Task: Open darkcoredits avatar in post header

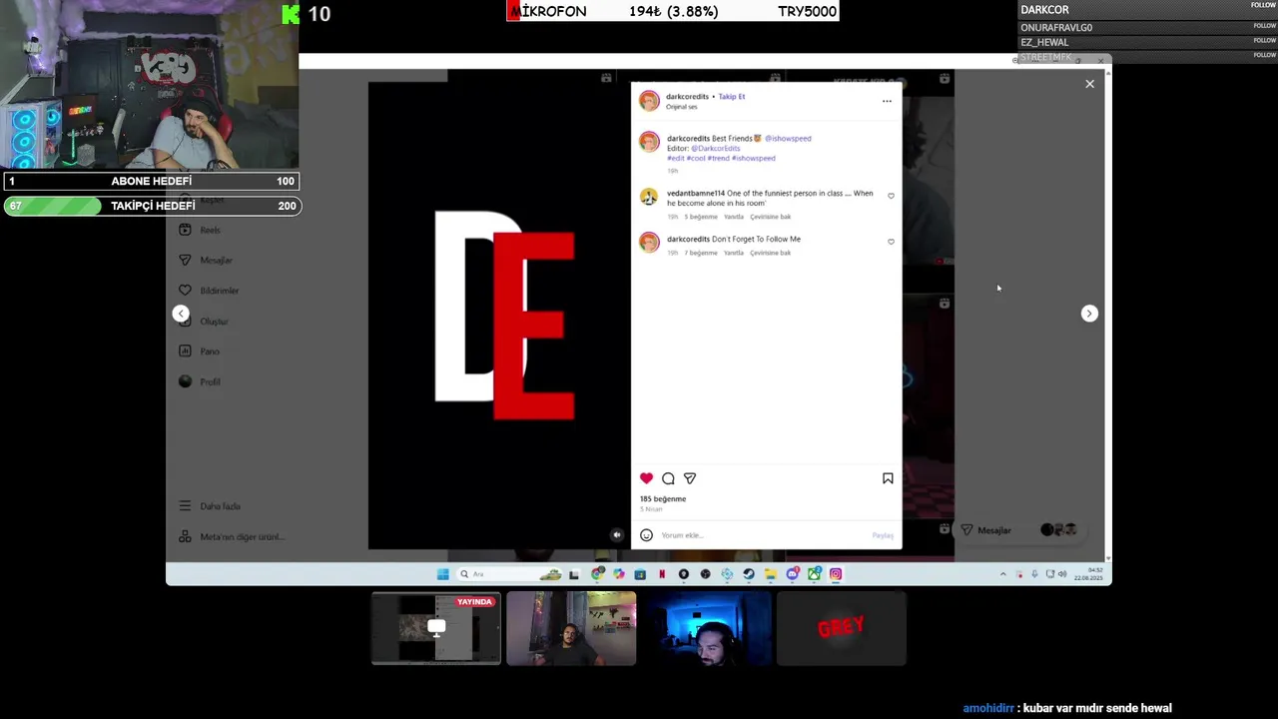Action: point(649,101)
